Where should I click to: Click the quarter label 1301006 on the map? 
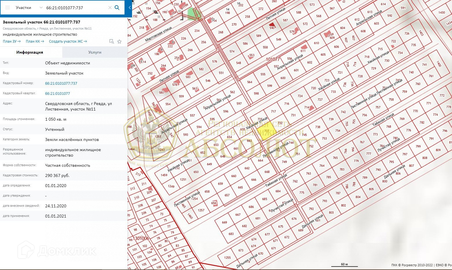click(141, 238)
